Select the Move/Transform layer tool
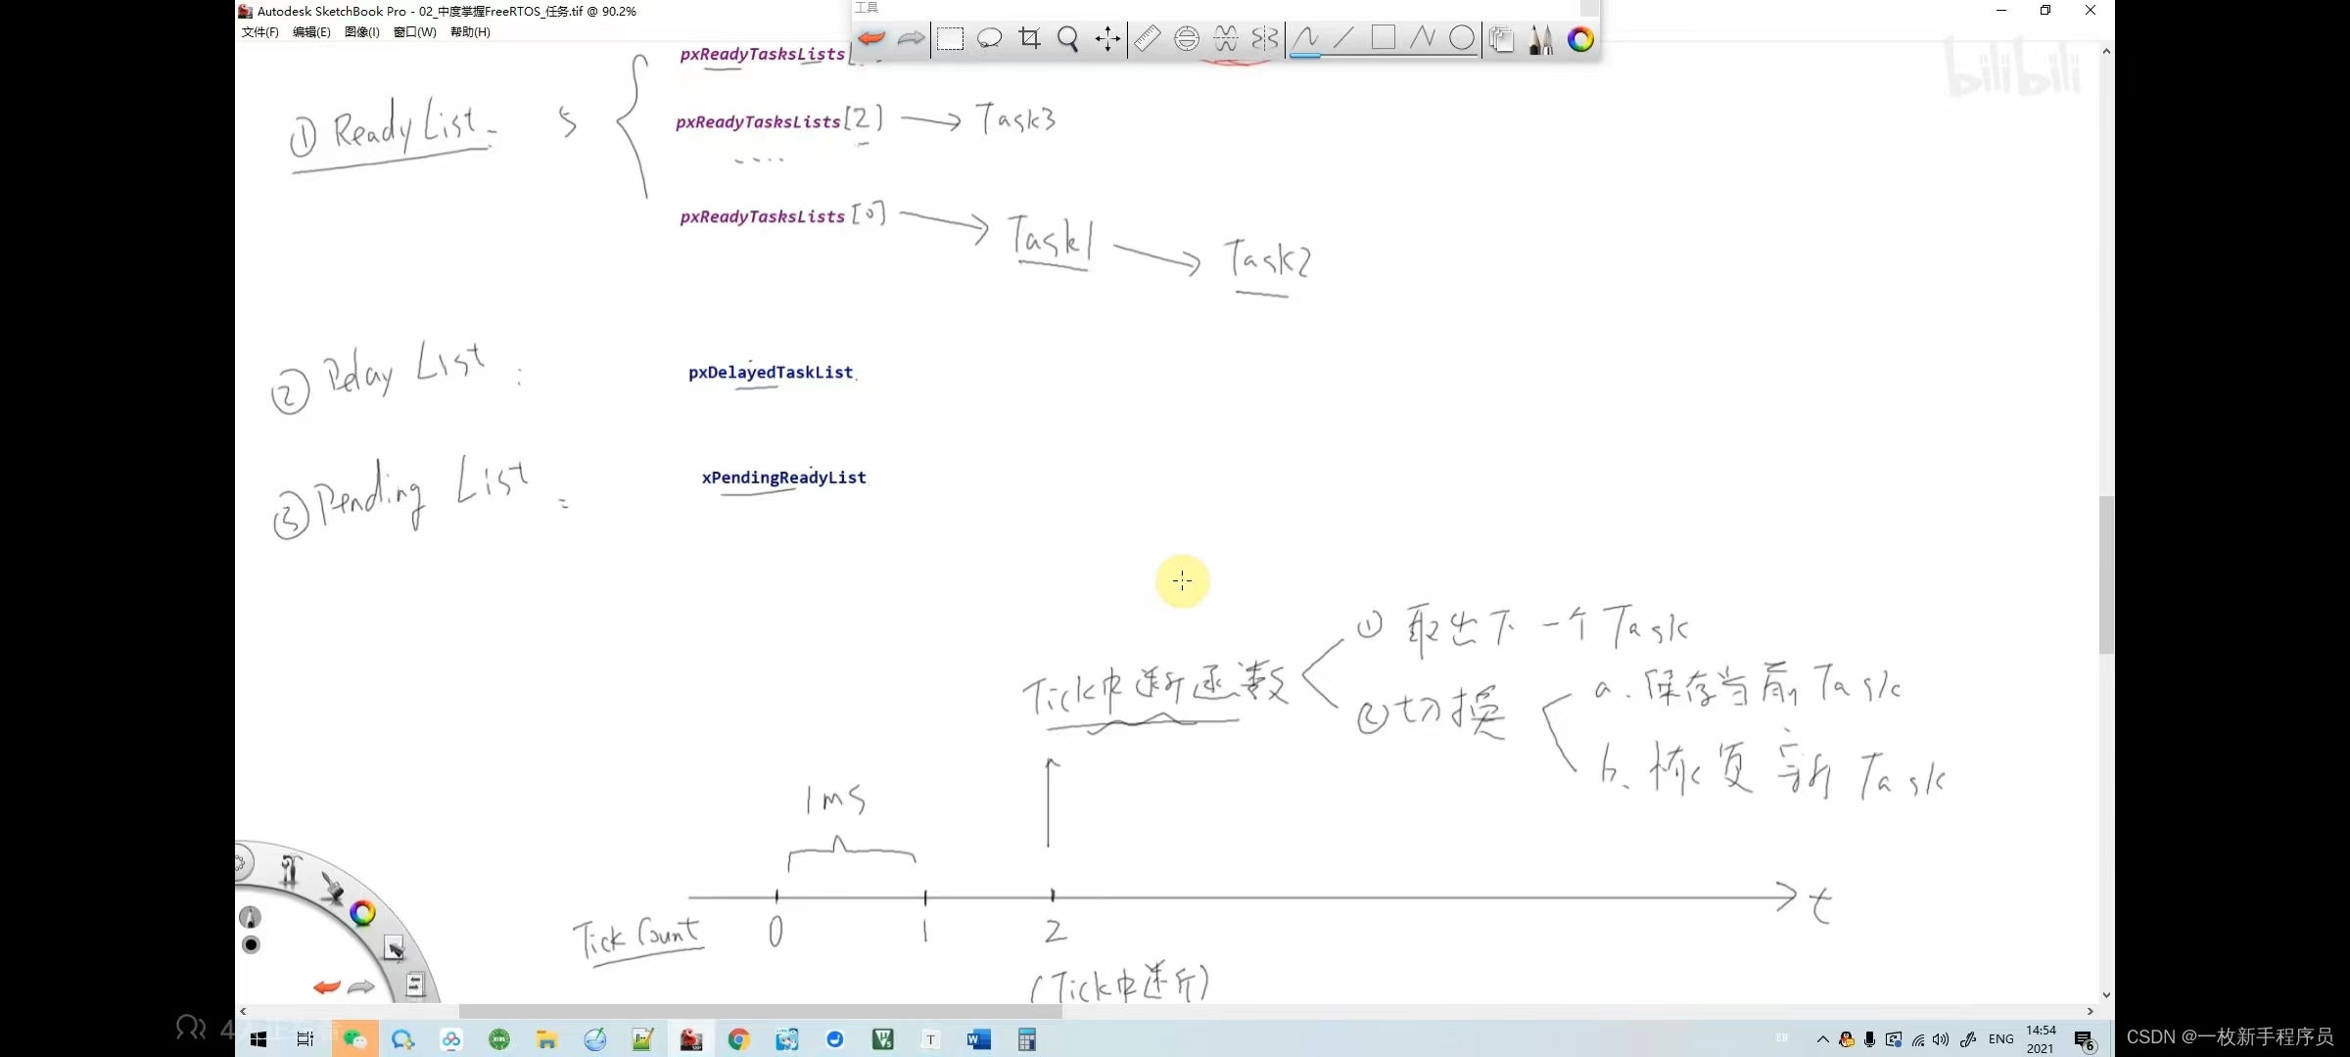Screen dimensions: 2350x1057 (1107, 39)
